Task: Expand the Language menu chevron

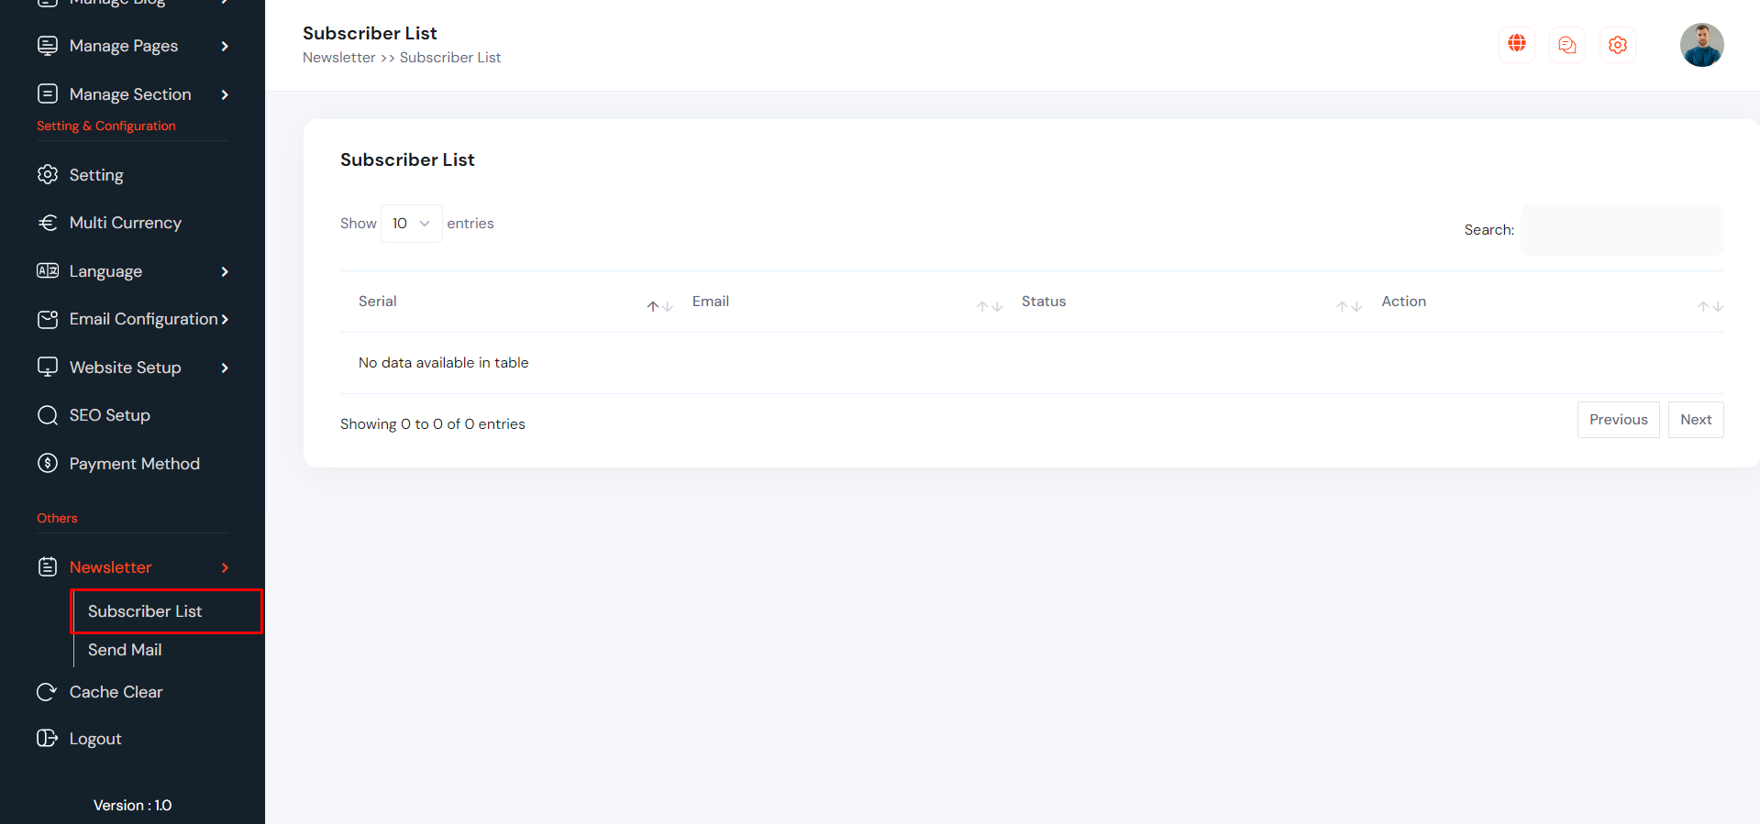Action: [x=225, y=271]
